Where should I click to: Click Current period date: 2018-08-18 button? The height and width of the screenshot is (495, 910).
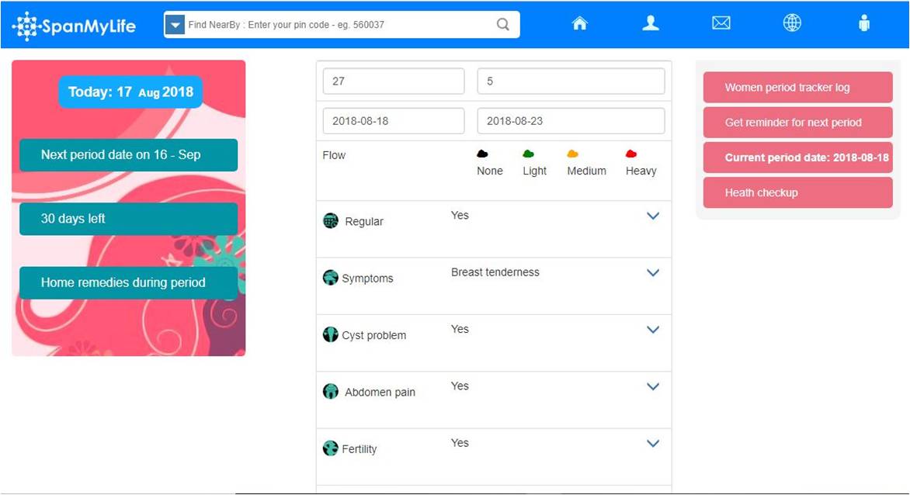798,157
